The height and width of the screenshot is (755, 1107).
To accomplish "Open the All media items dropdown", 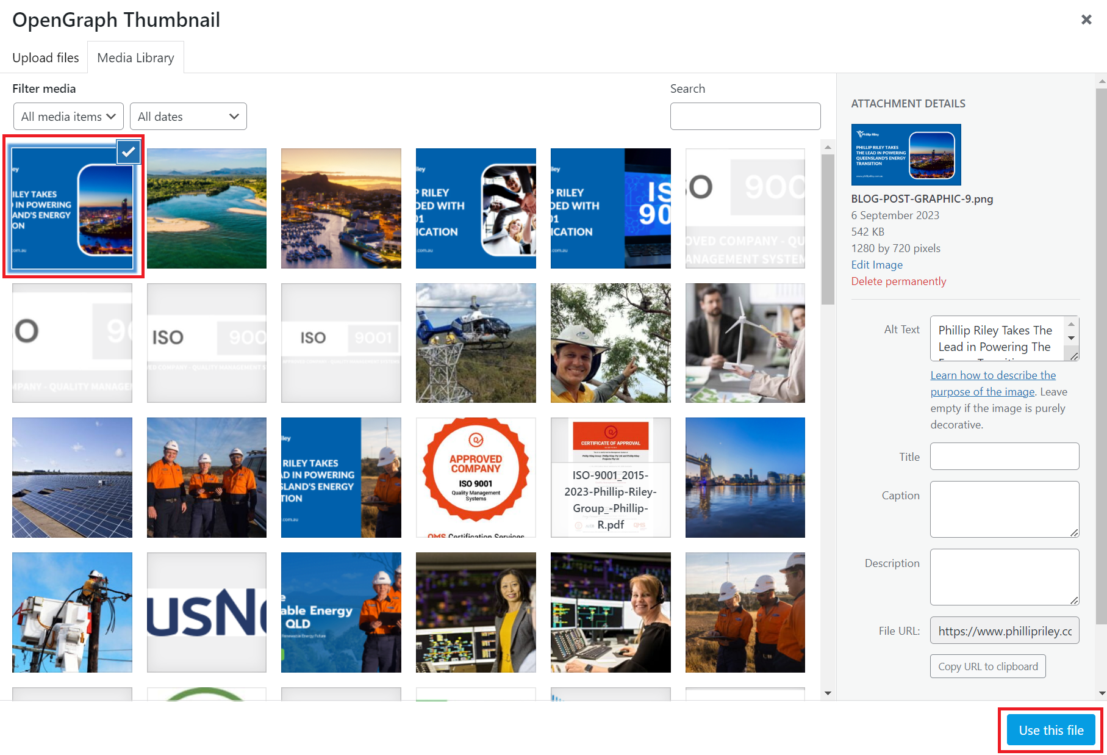I will point(68,117).
